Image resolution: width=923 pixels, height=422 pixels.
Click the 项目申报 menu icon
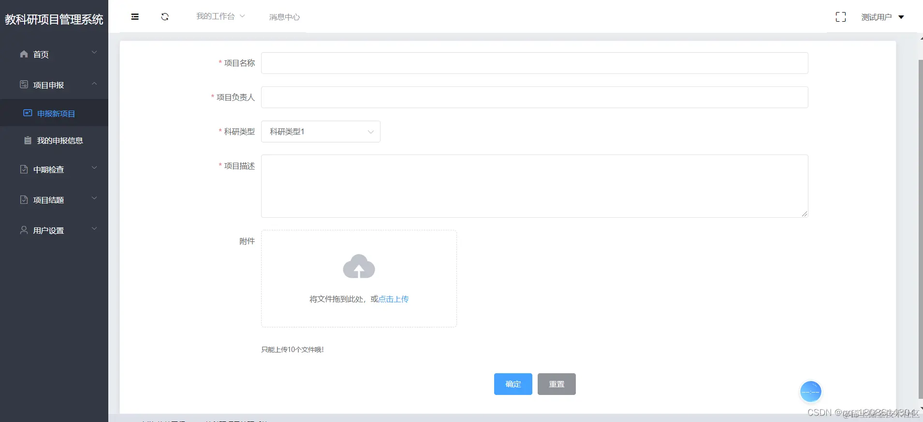point(24,84)
